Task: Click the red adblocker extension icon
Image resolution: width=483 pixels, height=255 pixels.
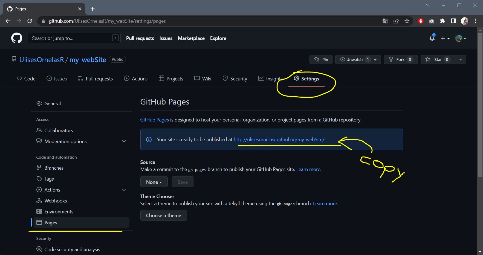Action: [x=421, y=21]
